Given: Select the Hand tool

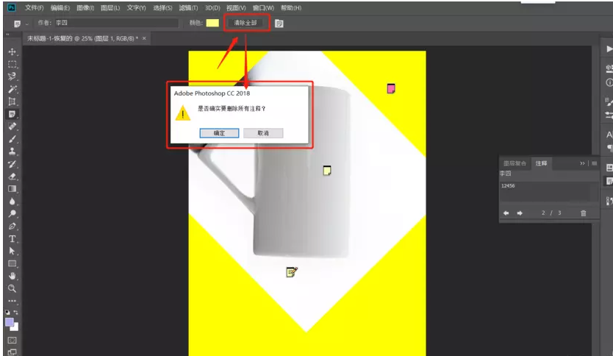Looking at the screenshot, I should (12, 276).
